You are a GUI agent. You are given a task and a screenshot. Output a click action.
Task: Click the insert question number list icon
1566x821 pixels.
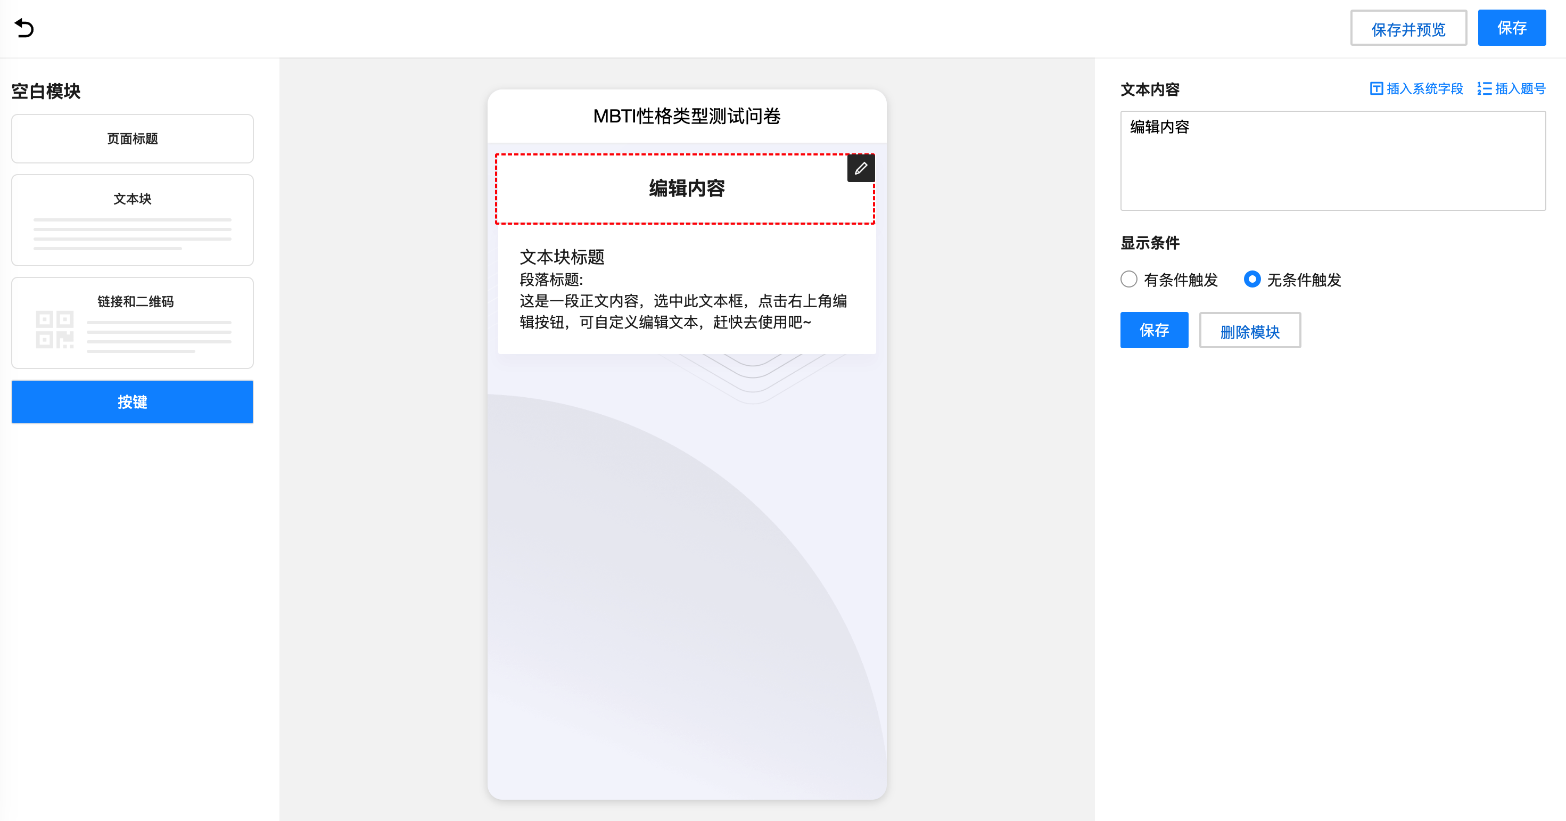pos(1484,89)
